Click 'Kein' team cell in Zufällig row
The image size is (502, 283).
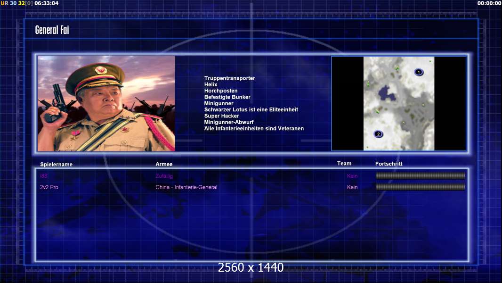(352, 176)
